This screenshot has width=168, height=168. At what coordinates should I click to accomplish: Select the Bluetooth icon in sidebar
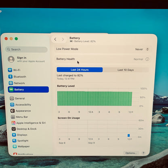[10, 76]
